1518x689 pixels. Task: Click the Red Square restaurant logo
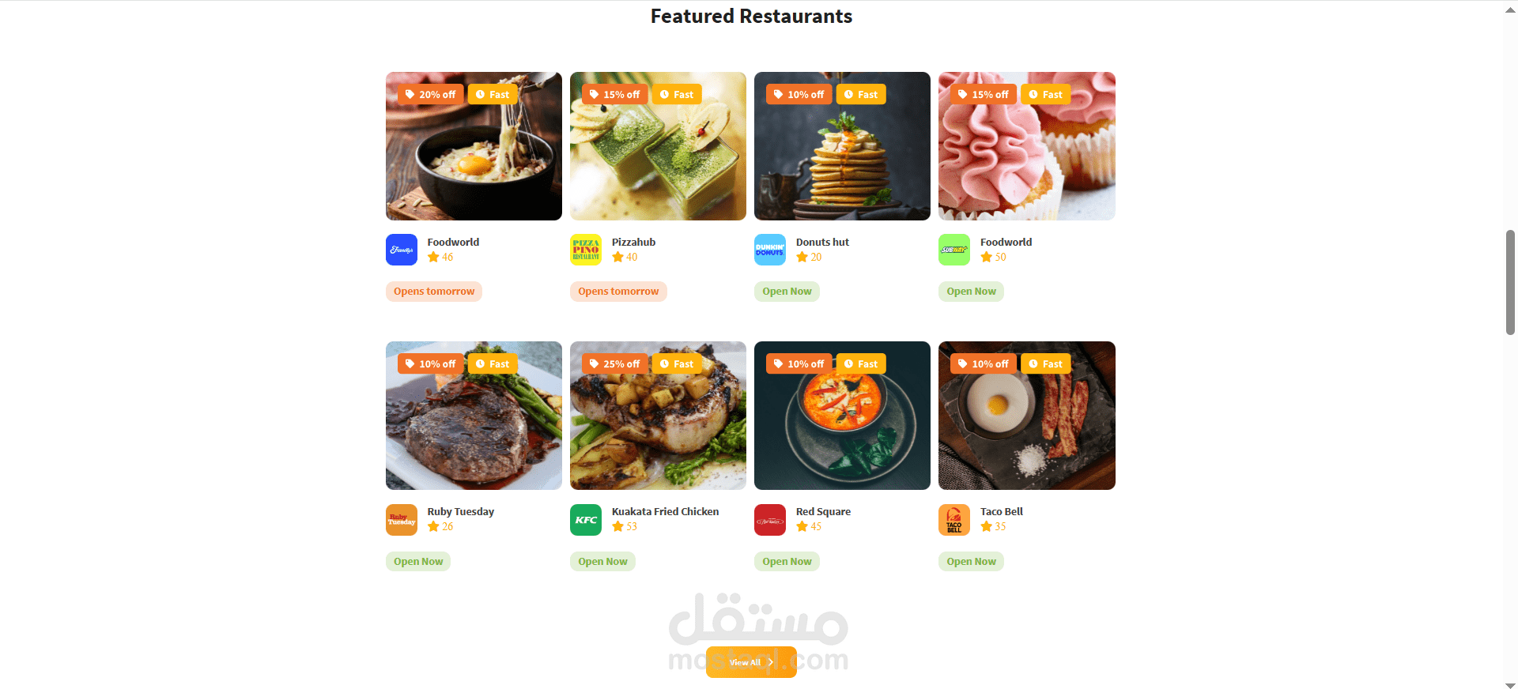coord(770,520)
